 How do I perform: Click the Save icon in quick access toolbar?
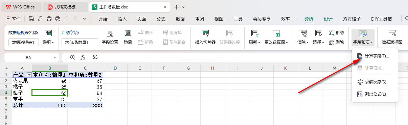tap(31, 19)
